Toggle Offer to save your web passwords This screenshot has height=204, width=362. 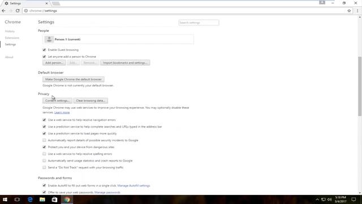click(x=44, y=192)
